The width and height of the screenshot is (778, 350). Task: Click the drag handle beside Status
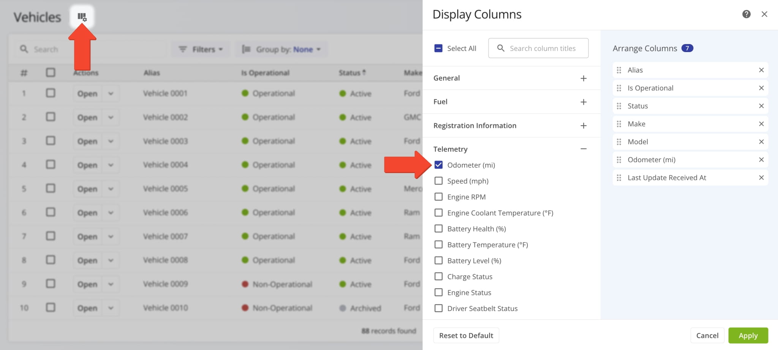(619, 106)
